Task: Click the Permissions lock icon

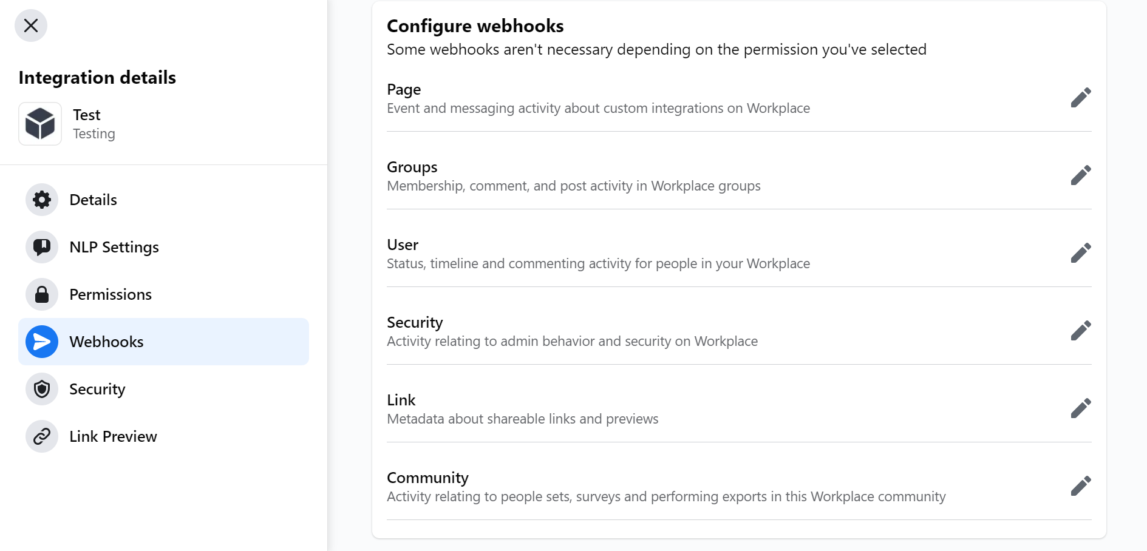Action: click(x=42, y=294)
